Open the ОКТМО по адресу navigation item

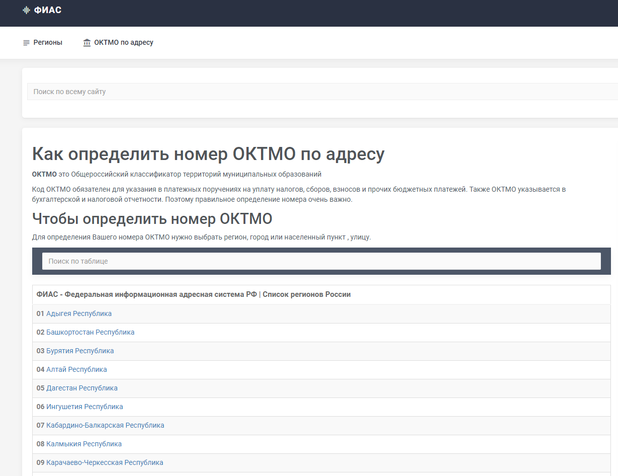click(x=124, y=43)
